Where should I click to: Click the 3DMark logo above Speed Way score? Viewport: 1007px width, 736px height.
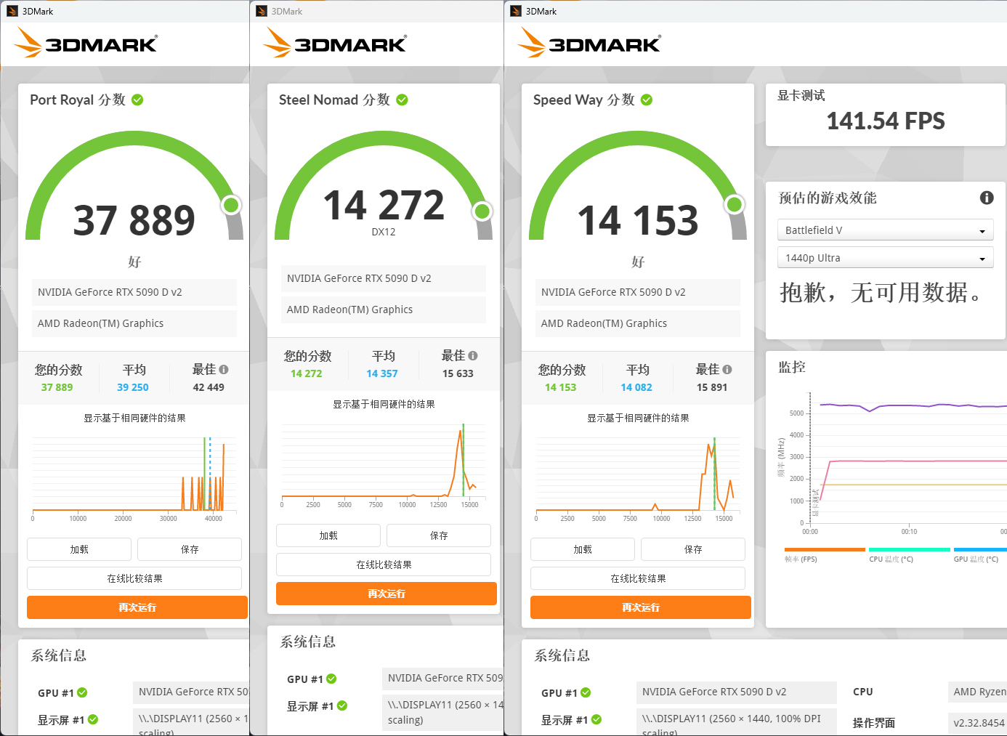coord(589,43)
